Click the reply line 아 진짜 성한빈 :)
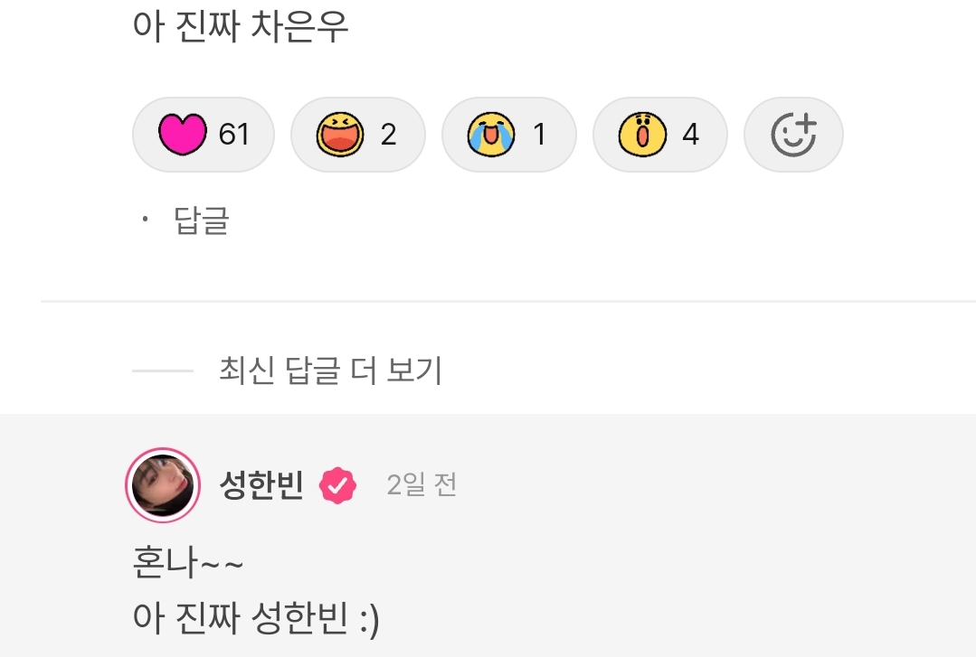This screenshot has height=657, width=976. (x=256, y=618)
